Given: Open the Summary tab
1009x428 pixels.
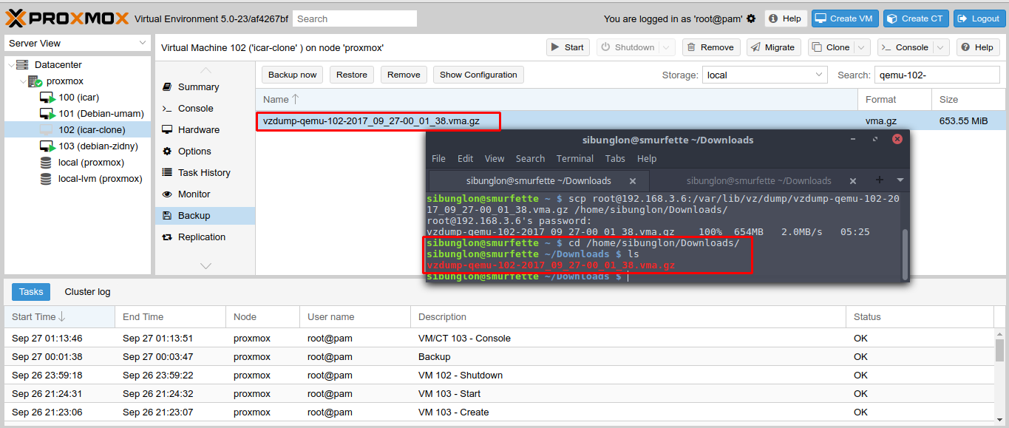Looking at the screenshot, I should (x=205, y=87).
